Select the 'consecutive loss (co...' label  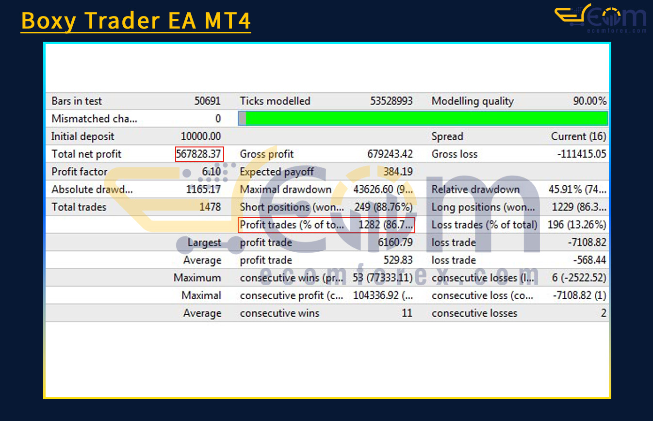[482, 295]
